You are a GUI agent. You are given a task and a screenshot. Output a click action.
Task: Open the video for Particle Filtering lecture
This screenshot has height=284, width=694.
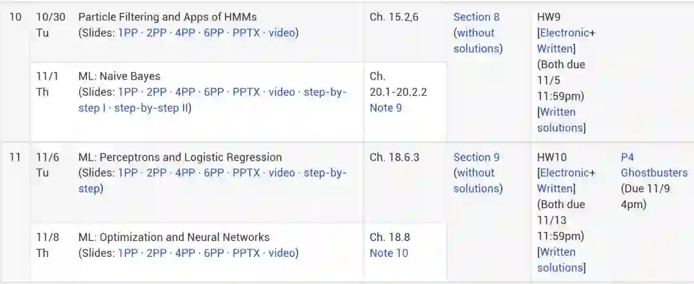click(282, 33)
